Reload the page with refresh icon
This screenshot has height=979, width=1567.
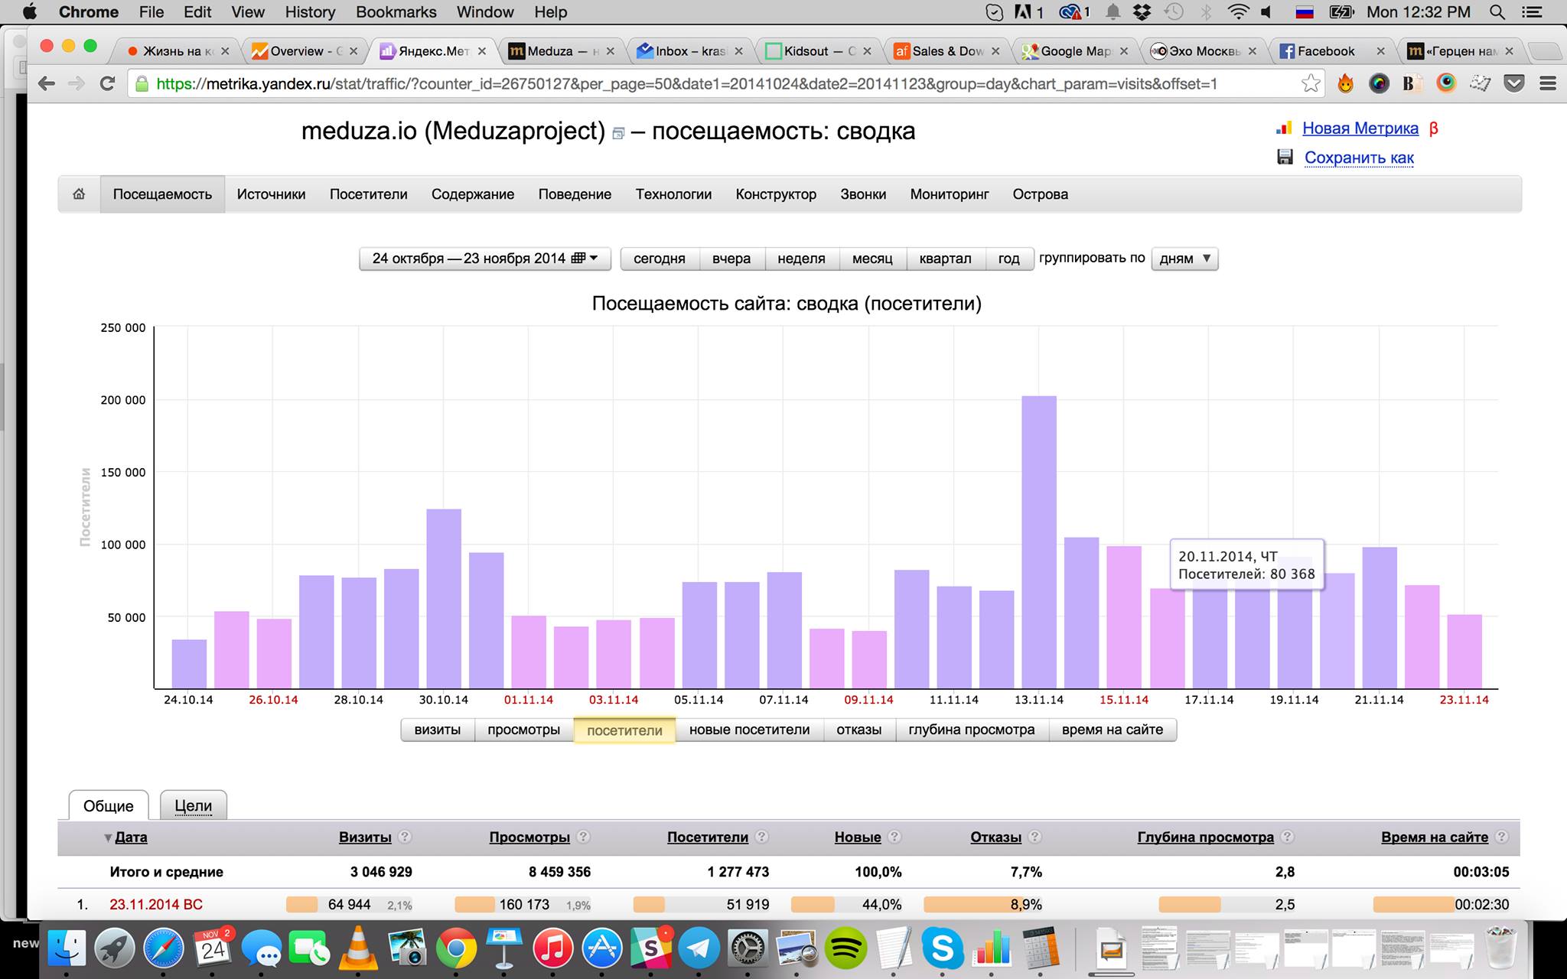tap(108, 83)
